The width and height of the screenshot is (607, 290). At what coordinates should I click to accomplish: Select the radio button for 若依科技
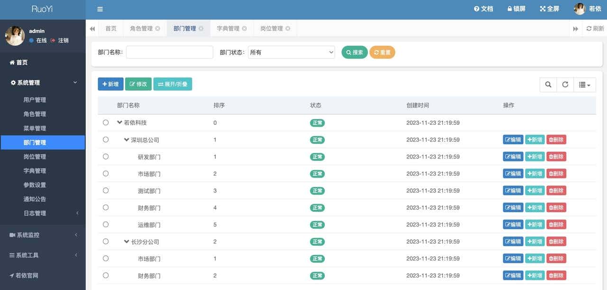[x=106, y=122]
